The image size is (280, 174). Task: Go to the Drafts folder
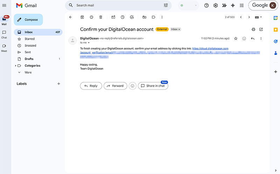coord(29,59)
